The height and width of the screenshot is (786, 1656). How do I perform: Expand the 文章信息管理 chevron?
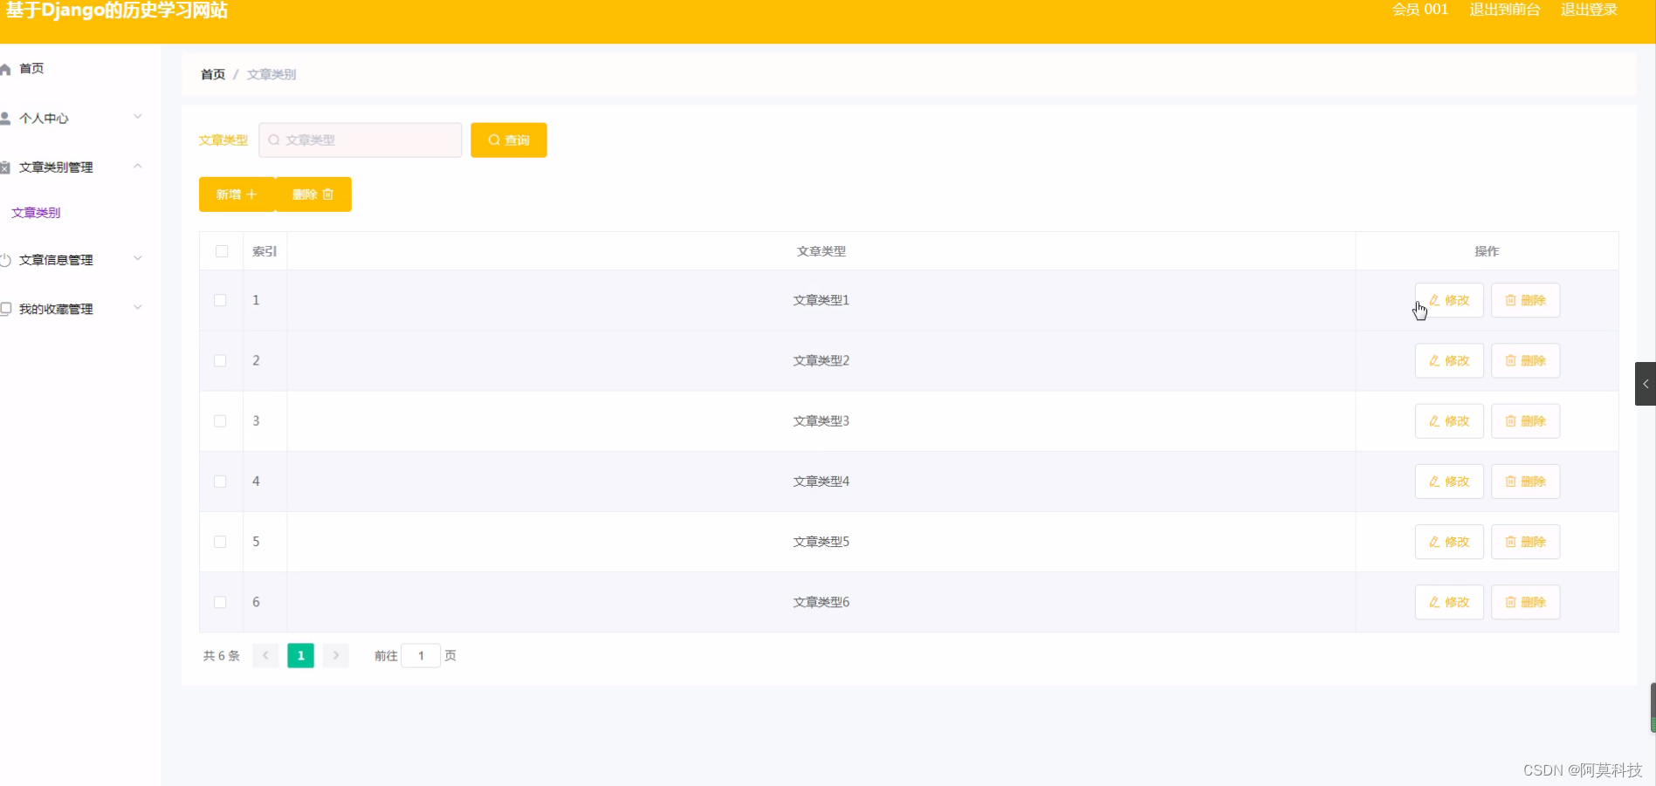tap(137, 258)
